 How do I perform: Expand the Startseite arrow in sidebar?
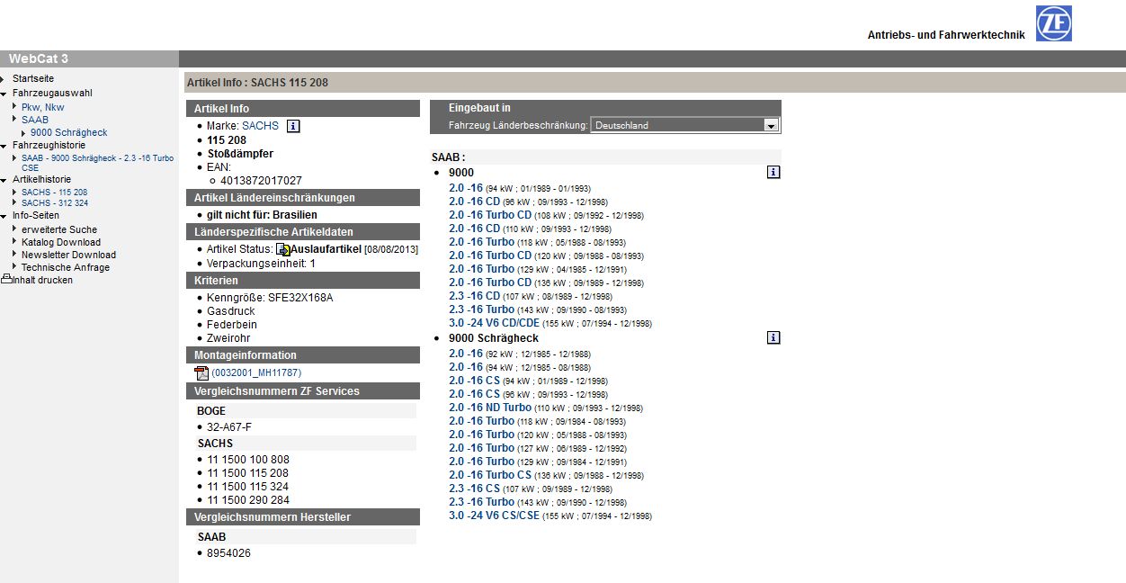[x=4, y=79]
